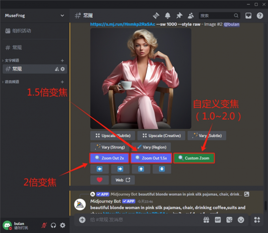Open the generated woman image
This screenshot has height=233, width=268.
click(x=141, y=79)
